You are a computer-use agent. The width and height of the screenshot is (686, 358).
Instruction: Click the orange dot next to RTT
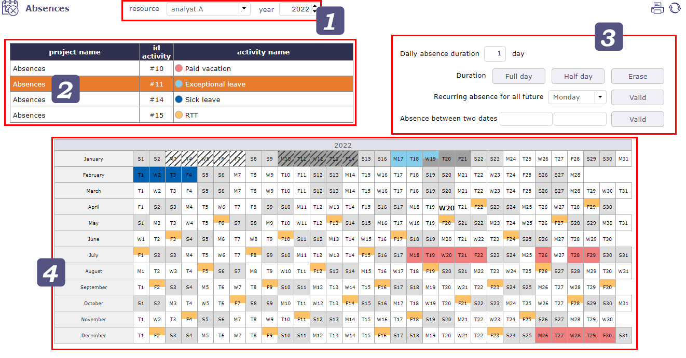point(179,115)
